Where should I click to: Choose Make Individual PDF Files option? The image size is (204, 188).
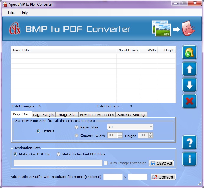[58, 154]
